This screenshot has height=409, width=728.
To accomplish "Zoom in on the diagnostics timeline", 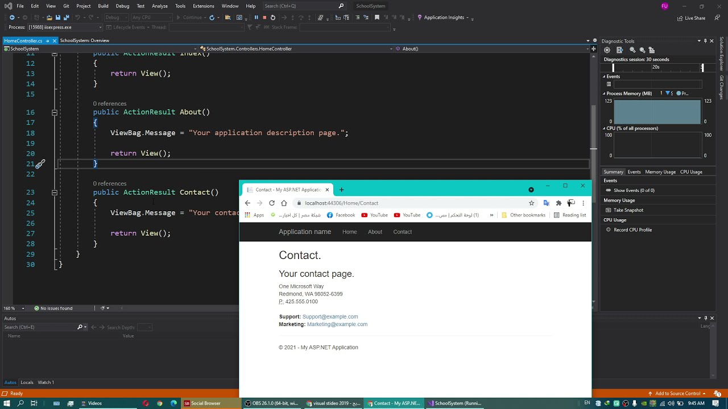I will [x=632, y=50].
